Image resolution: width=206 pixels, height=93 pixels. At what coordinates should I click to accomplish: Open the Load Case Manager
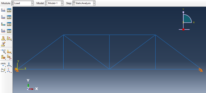9,31
